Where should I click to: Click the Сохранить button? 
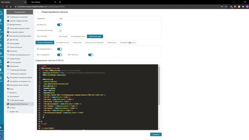(156, 135)
